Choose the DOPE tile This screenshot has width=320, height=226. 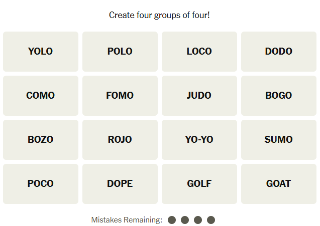tap(120, 184)
